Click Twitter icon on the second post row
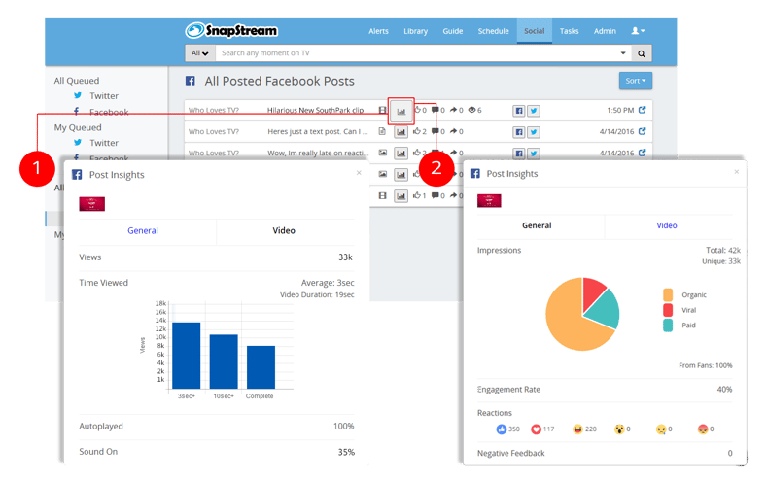This screenshot has width=767, height=480. [x=534, y=131]
